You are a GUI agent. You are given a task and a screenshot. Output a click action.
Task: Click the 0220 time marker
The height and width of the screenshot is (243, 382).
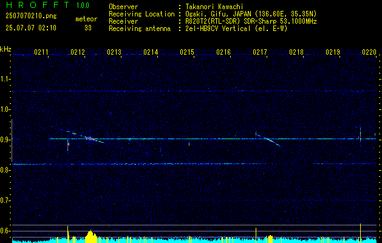coord(369,52)
